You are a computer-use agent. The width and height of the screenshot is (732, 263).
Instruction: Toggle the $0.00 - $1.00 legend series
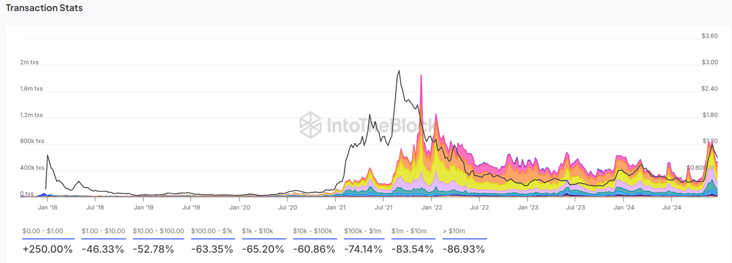click(43, 231)
